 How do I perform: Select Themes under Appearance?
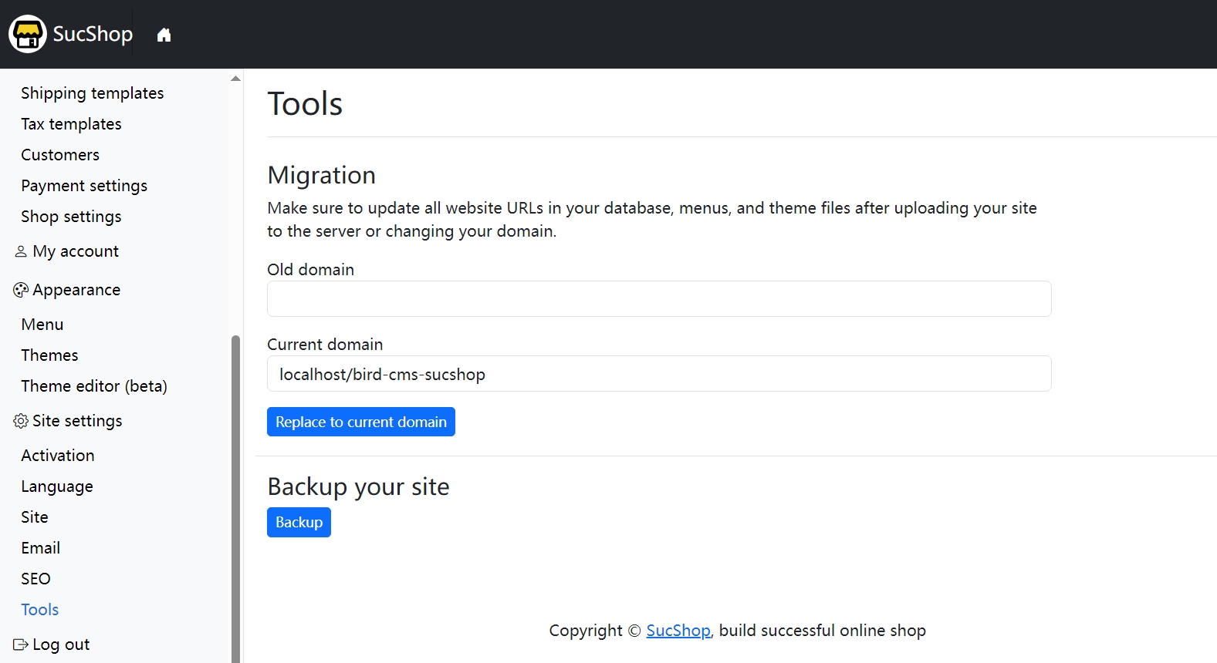[49, 355]
